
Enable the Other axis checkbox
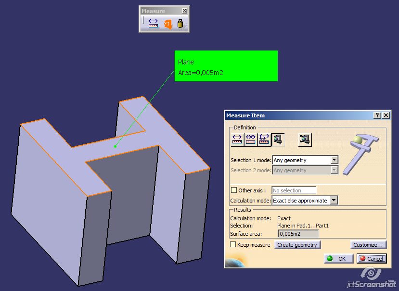tap(233, 190)
